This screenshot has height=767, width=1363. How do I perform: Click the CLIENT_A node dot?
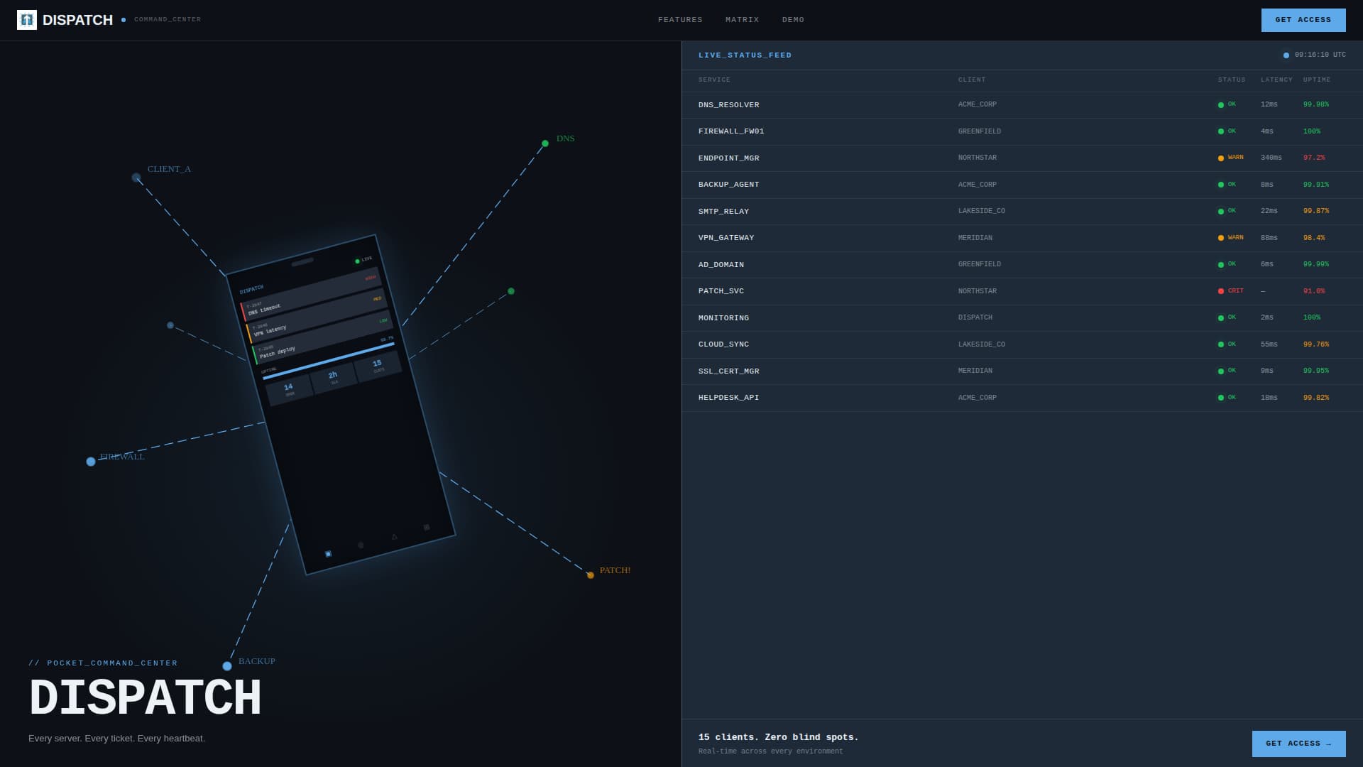(136, 178)
